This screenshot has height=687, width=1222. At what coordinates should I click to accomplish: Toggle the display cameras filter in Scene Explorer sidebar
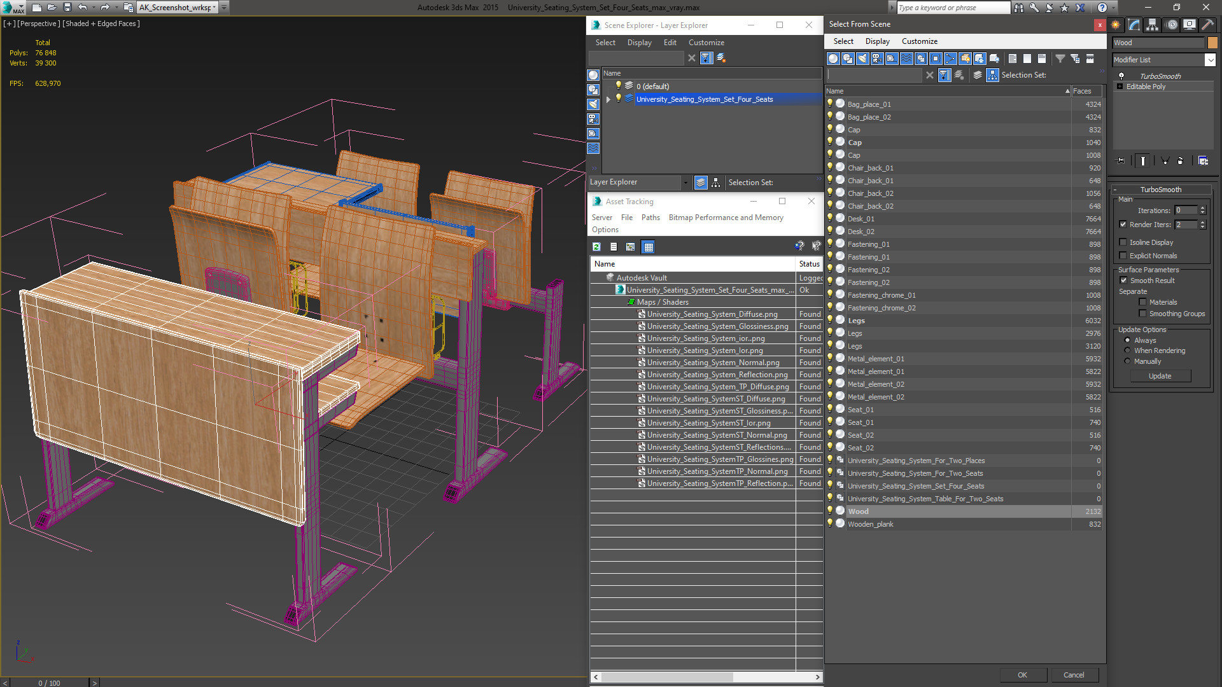pyautogui.click(x=593, y=119)
